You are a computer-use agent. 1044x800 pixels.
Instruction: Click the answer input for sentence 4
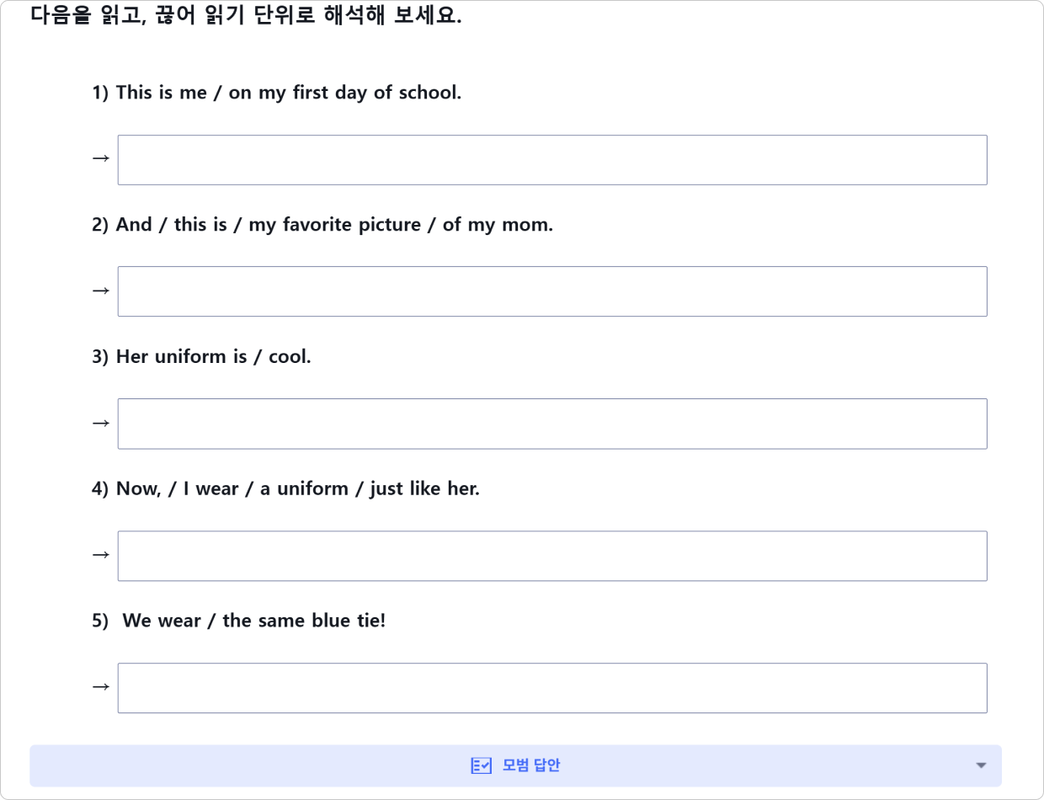(551, 556)
